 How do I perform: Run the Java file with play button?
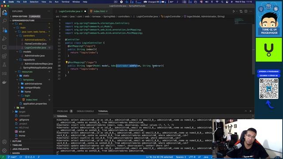(x=234, y=11)
